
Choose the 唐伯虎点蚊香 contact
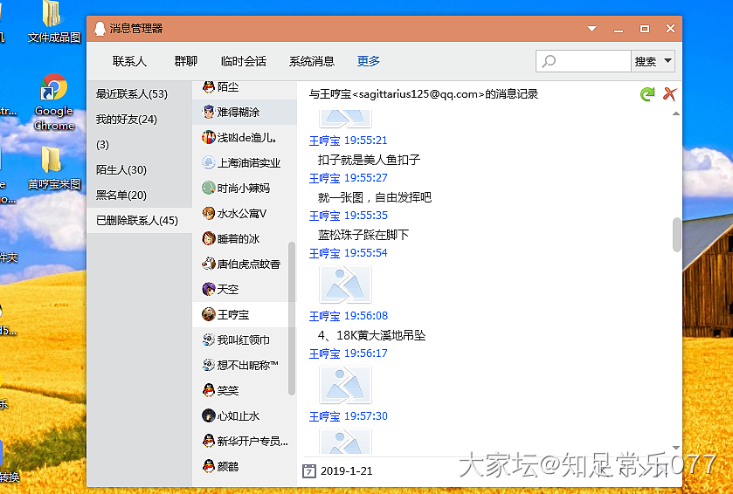coord(248,264)
